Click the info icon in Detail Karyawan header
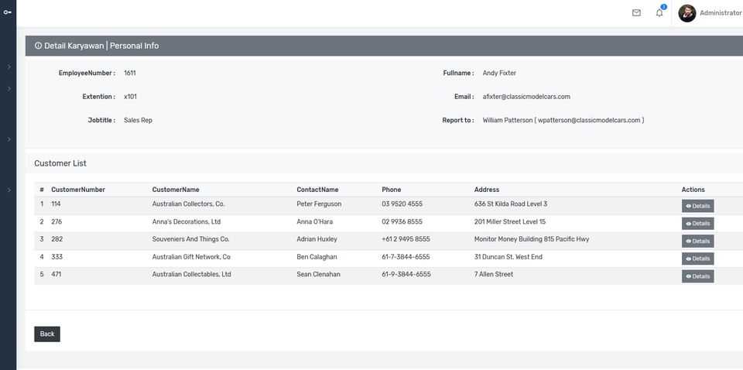The width and height of the screenshot is (743, 370). (x=39, y=46)
